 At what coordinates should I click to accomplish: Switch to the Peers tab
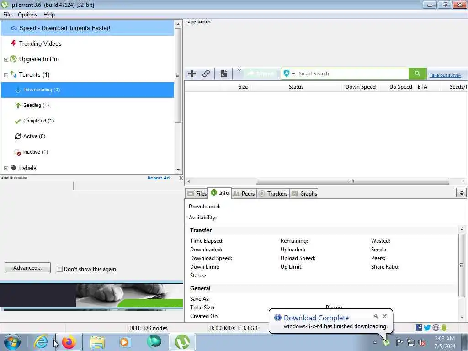coord(244,193)
